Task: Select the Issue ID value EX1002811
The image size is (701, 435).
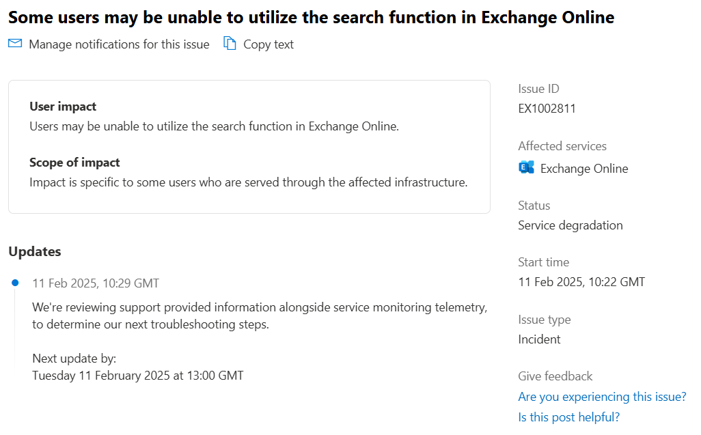Action: pyautogui.click(x=547, y=109)
